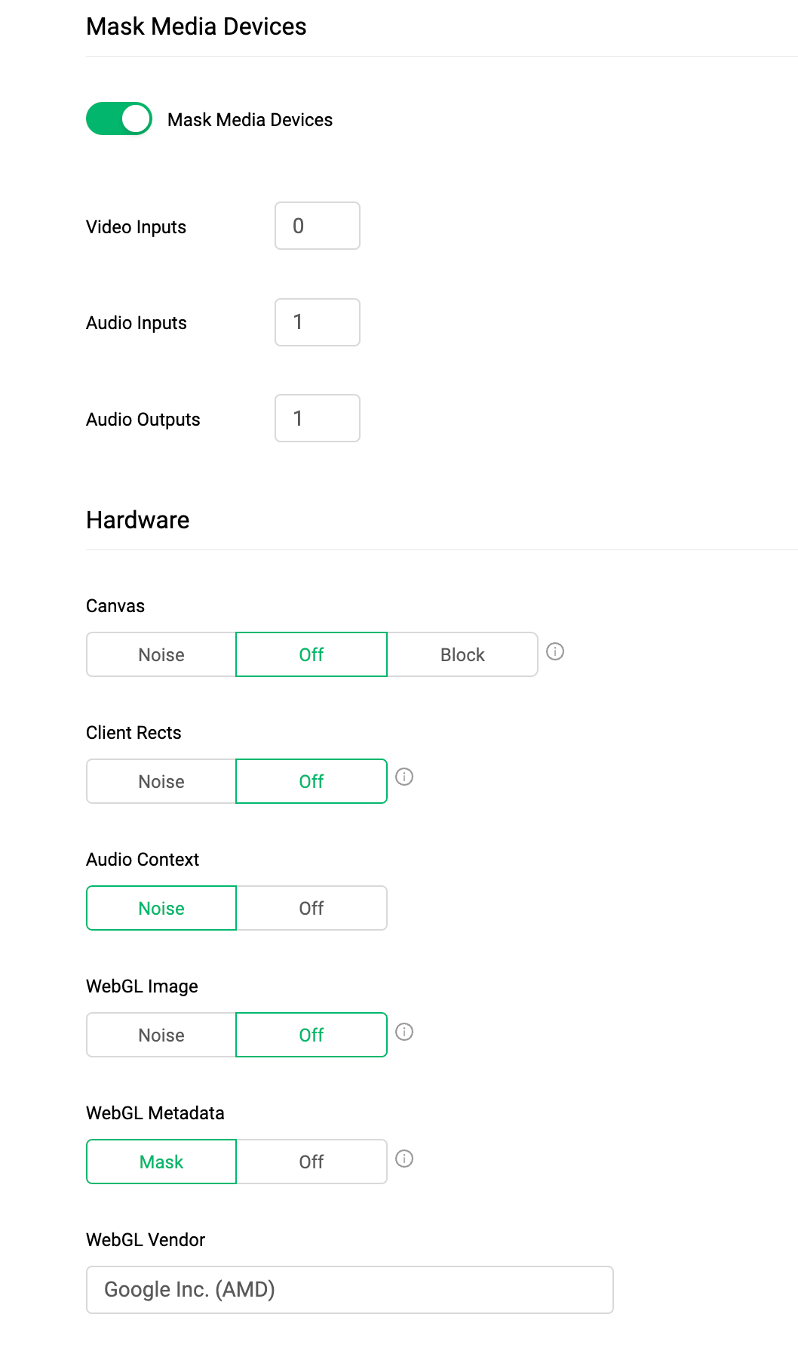798x1351 pixels.
Task: Set WebGL Image to Noise
Action: pos(161,1035)
